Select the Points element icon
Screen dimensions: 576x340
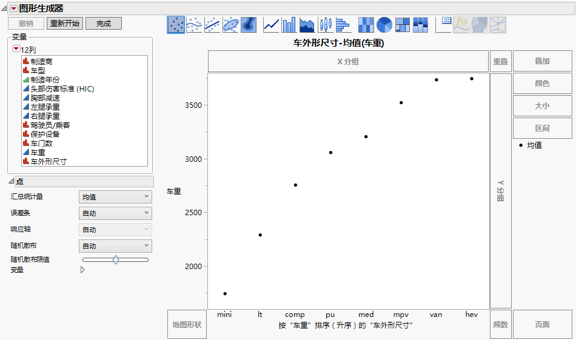176,25
